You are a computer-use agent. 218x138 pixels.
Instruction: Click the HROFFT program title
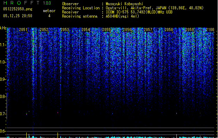pos(21,3)
